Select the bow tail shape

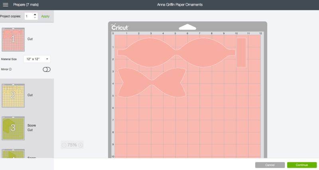tap(152, 83)
